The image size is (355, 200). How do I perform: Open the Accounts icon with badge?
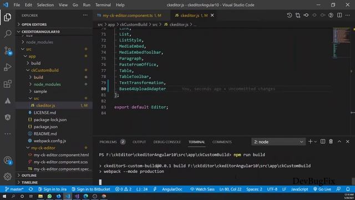8,160
